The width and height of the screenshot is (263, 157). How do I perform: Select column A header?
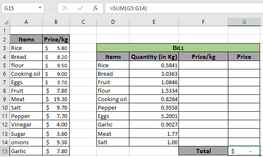point(26,22)
